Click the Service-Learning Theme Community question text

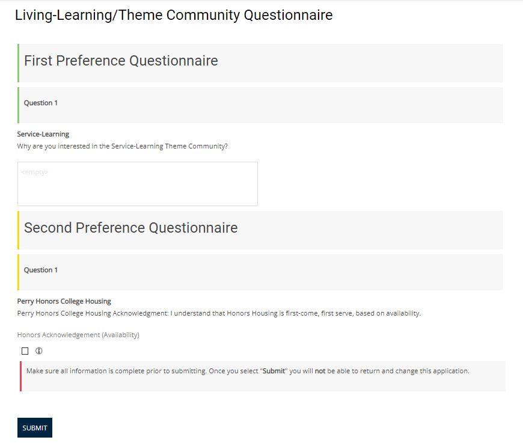click(122, 146)
